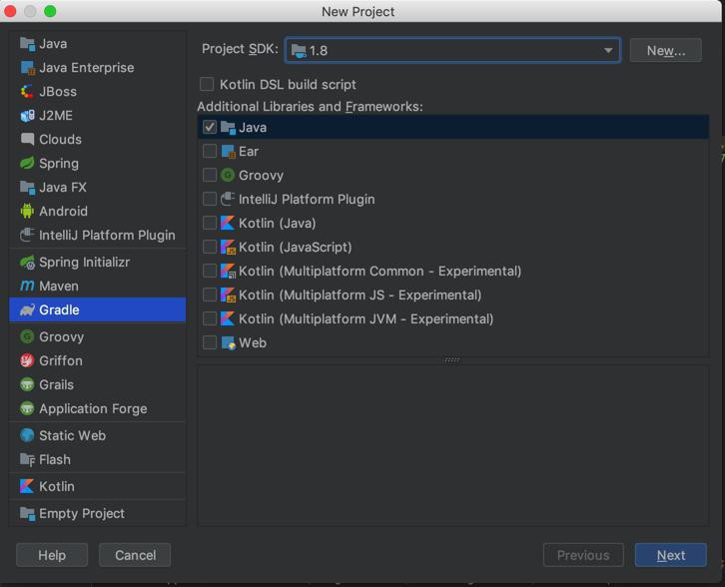Grab the splitter handle below frameworks list
This screenshot has height=587, width=725.
452,360
